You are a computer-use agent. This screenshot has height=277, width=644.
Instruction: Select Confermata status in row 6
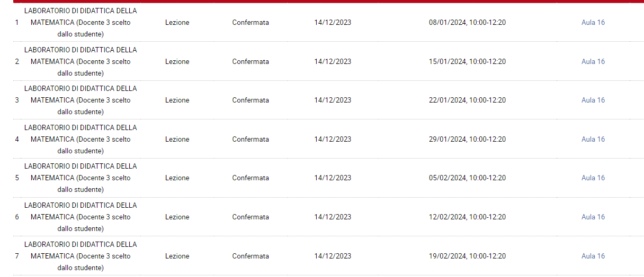click(x=251, y=217)
